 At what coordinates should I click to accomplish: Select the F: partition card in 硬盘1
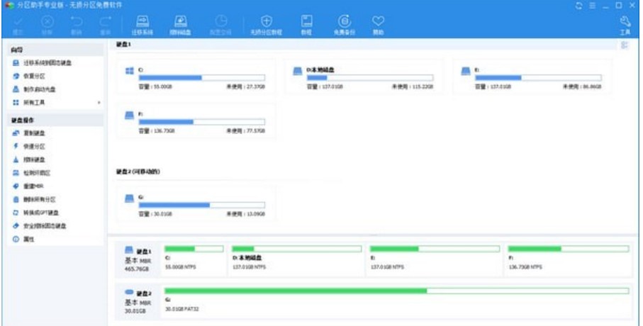point(196,121)
